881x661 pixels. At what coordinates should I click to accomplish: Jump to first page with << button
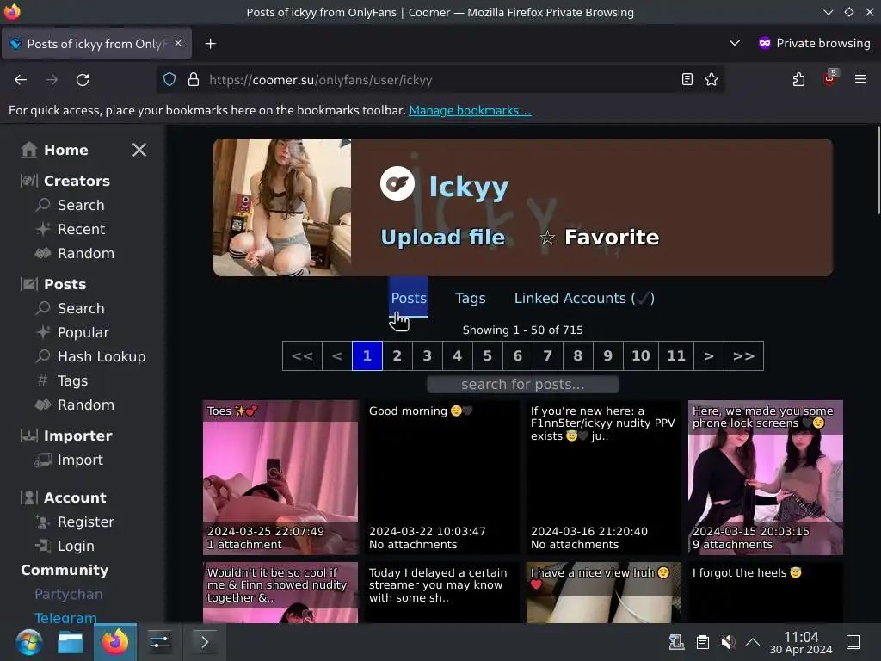click(302, 355)
